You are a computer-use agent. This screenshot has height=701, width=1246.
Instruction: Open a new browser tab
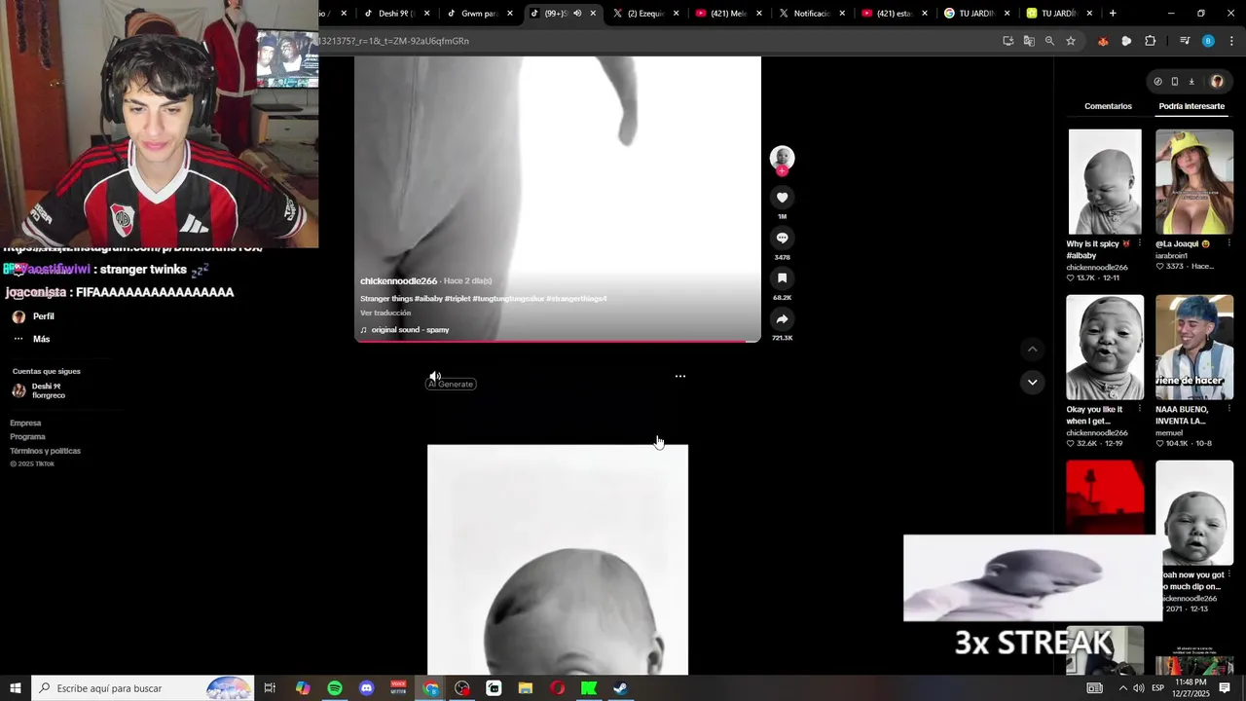(1113, 14)
